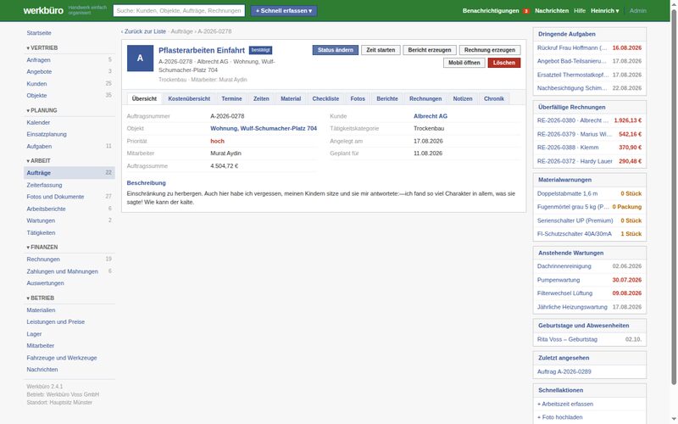
Task: Focus the global search field
Action: pos(179,10)
